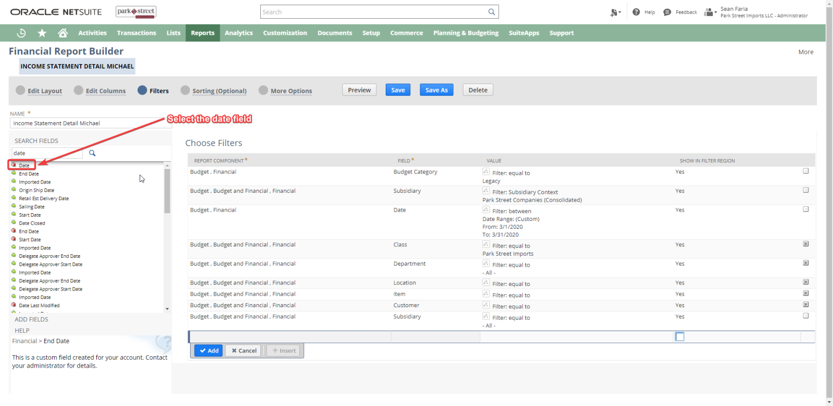Viewport: 833px width, 406px height.
Task: Edit the Date filter value icon
Action: tap(486, 209)
